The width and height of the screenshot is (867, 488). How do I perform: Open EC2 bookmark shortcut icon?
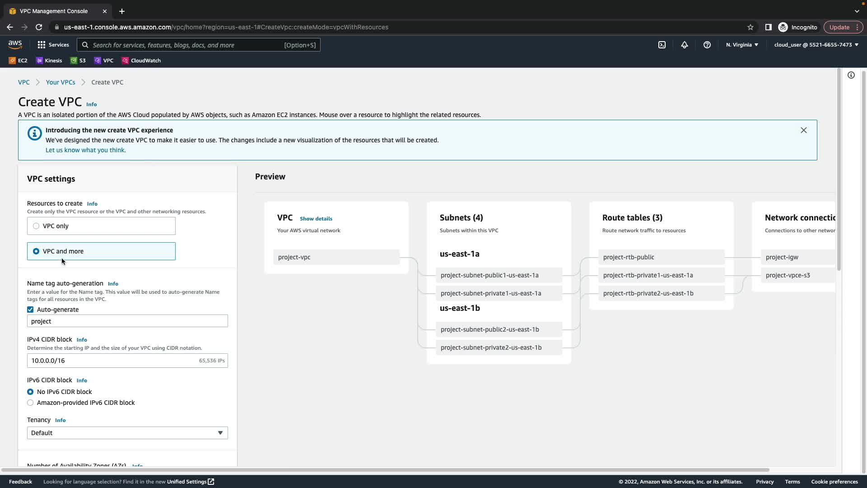click(x=13, y=61)
